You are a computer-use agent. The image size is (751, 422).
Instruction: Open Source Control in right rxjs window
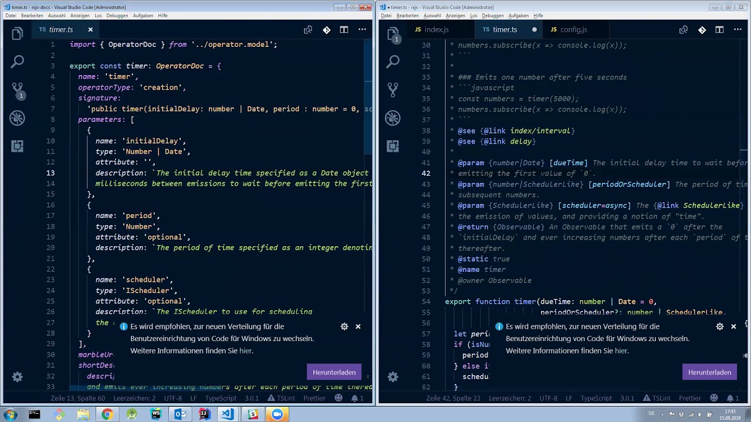[x=393, y=90]
